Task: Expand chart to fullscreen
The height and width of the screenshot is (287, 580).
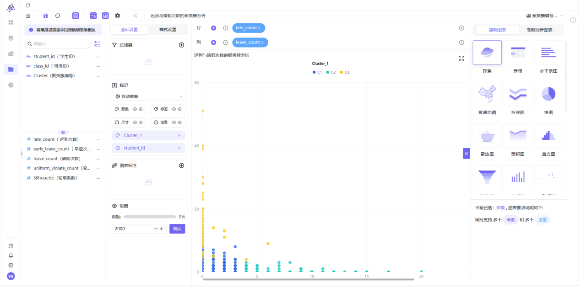Action: point(461,58)
